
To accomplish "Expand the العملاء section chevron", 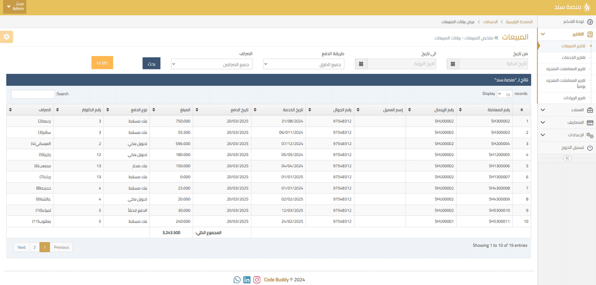I will point(542,110).
